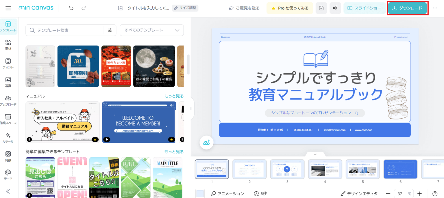Click the share icon near the top right
Image resolution: width=444 pixels, height=198 pixels.
(x=335, y=8)
